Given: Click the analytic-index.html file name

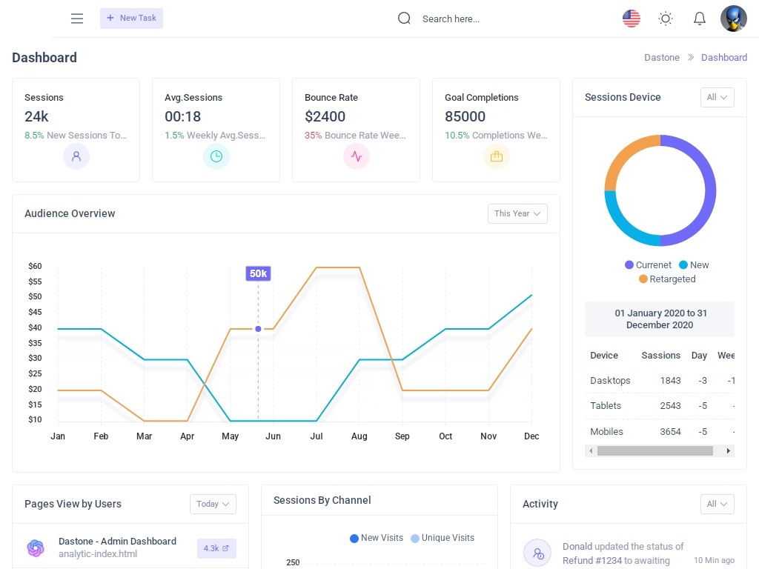Looking at the screenshot, I should point(98,553).
